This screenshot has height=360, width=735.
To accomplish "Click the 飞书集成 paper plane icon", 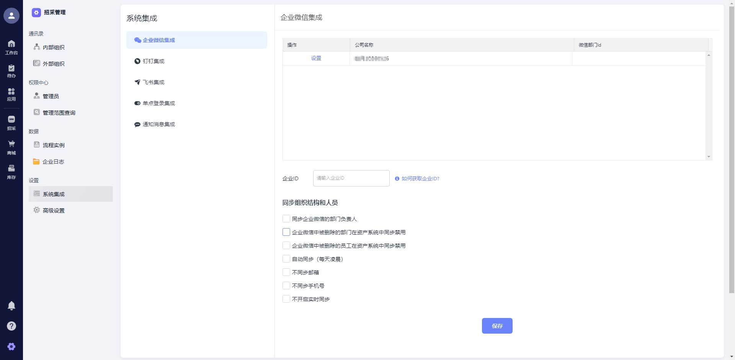I will pyautogui.click(x=137, y=82).
